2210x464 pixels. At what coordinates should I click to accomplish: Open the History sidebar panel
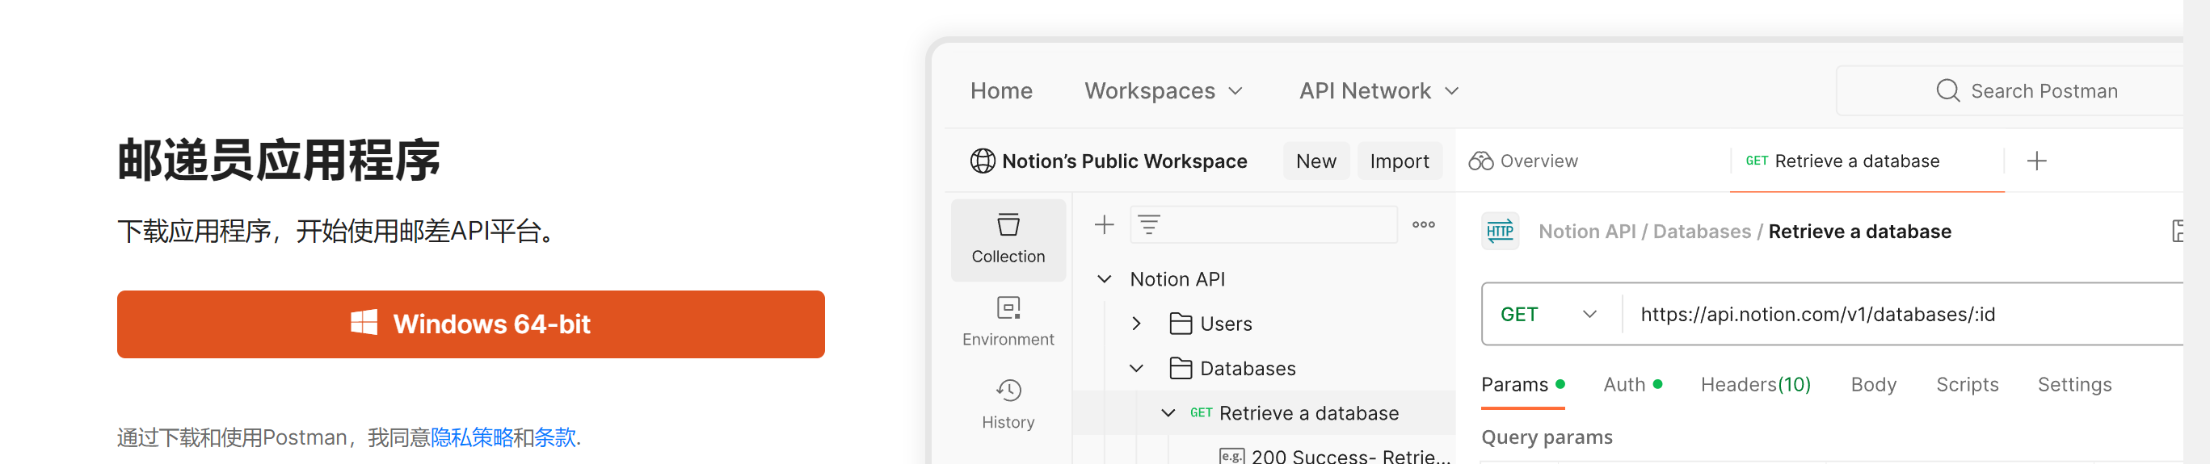click(1008, 405)
